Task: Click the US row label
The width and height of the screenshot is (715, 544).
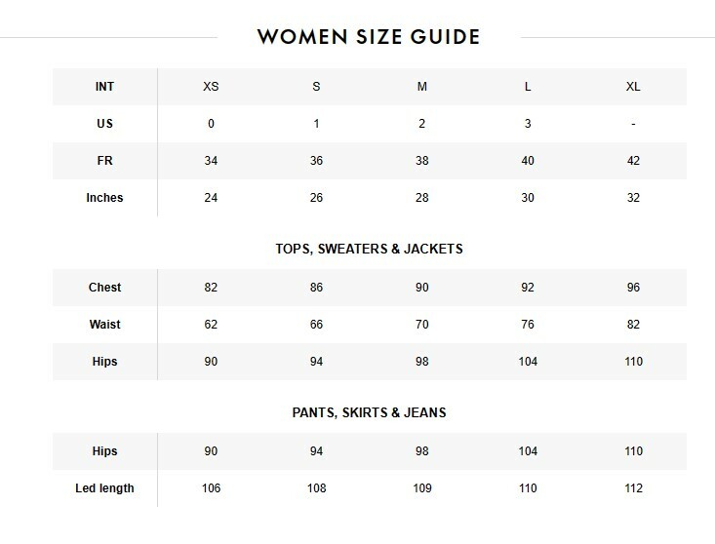Action: (104, 124)
